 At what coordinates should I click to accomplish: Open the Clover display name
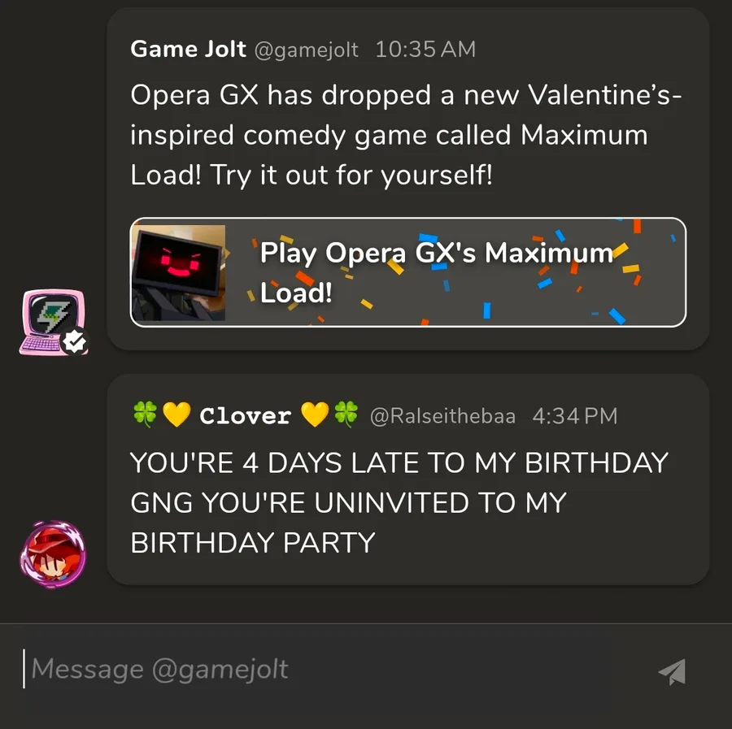[245, 416]
